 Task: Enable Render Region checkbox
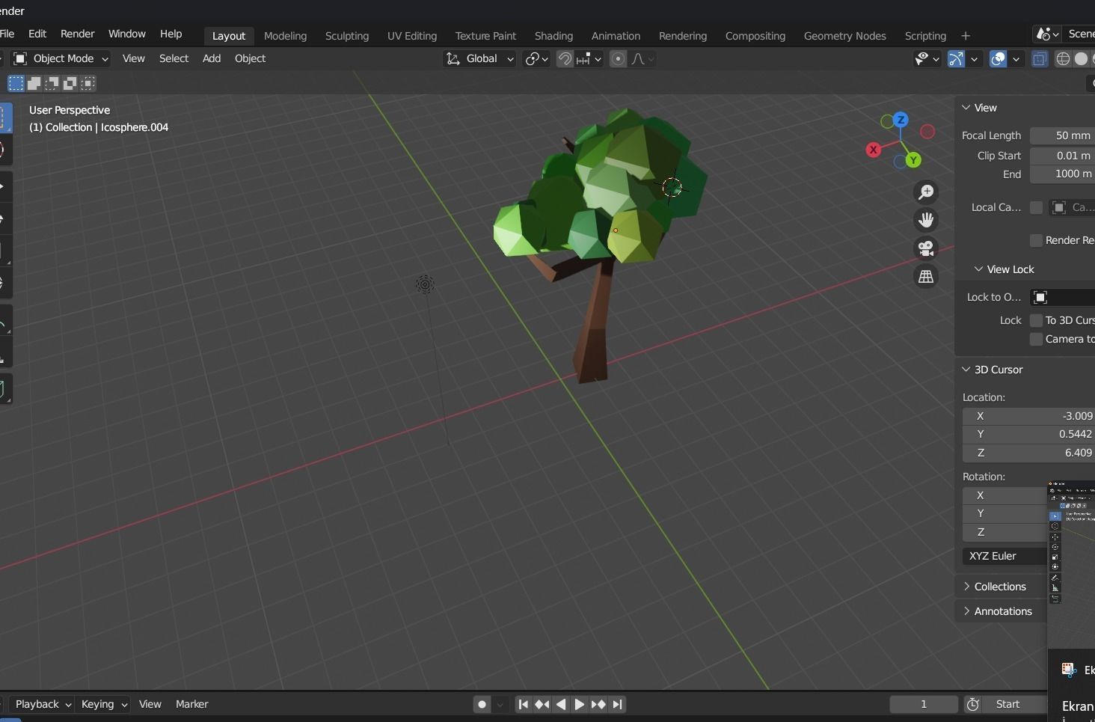coord(1036,240)
